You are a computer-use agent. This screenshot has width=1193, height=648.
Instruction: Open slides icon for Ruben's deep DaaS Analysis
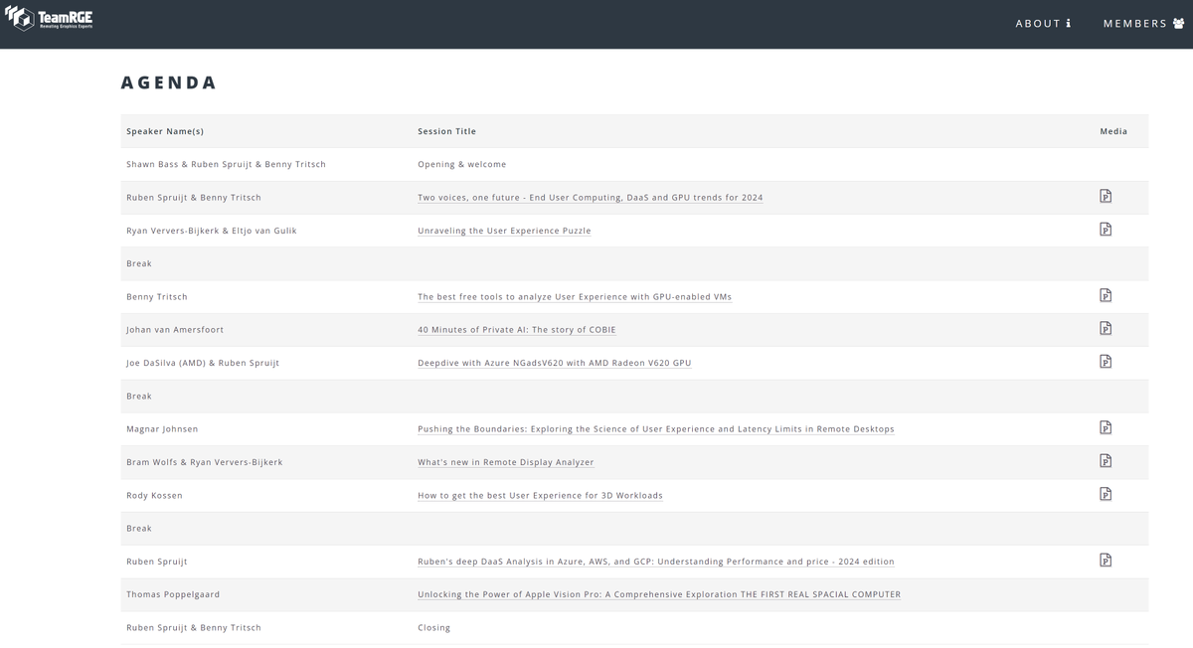pyautogui.click(x=1106, y=560)
